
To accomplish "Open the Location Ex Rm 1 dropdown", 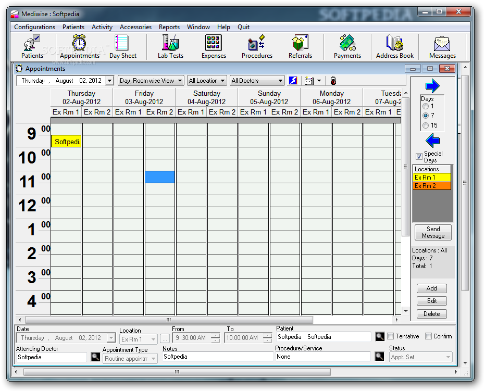I will coord(138,339).
